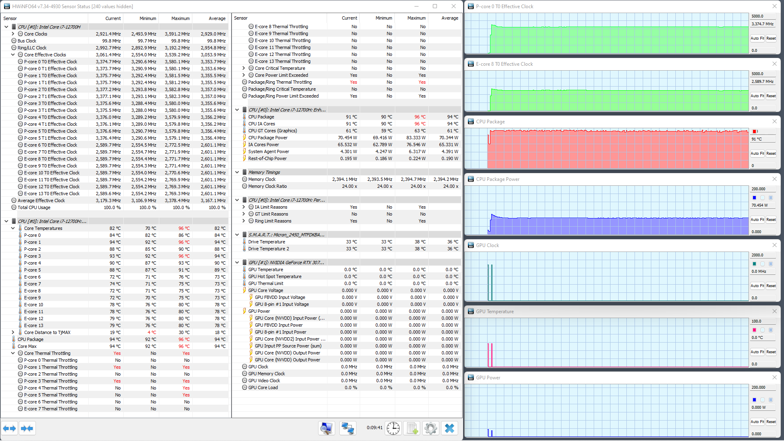Click the blue X close sensors icon
Screen dimensions: 784x441
tap(449, 428)
